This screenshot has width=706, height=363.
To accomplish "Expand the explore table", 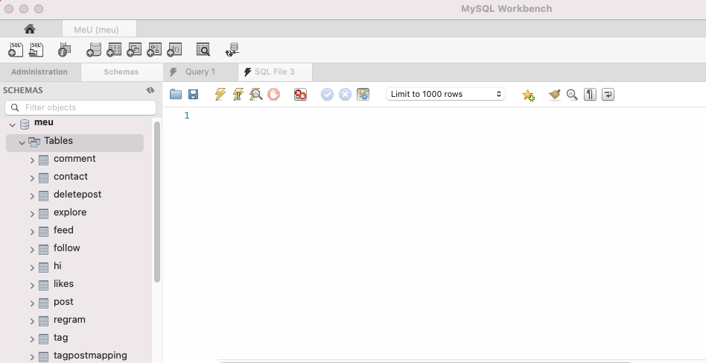I will click(x=32, y=214).
